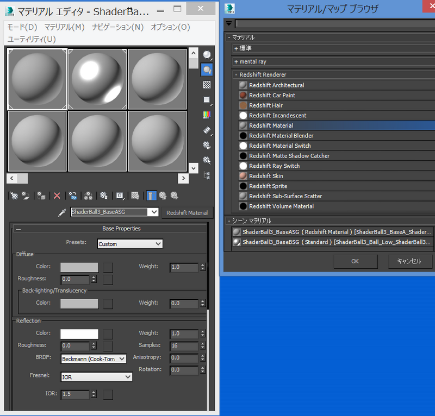The height and width of the screenshot is (416, 435).
Task: Open the オプション(O) menu
Action: point(170,27)
